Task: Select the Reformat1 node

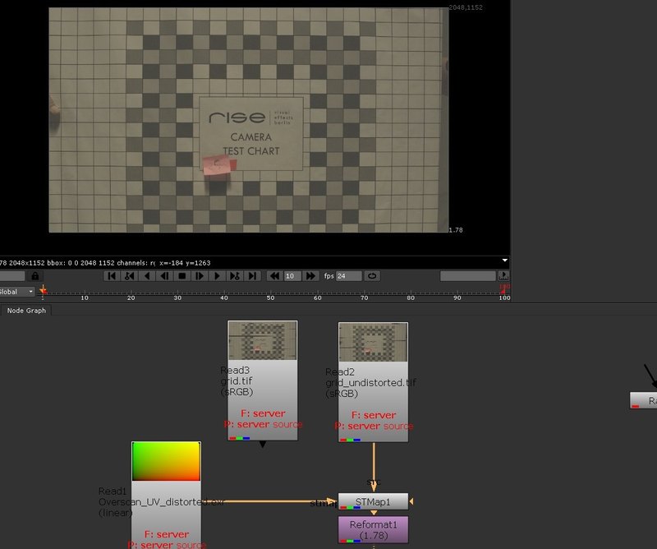Action: click(x=374, y=528)
